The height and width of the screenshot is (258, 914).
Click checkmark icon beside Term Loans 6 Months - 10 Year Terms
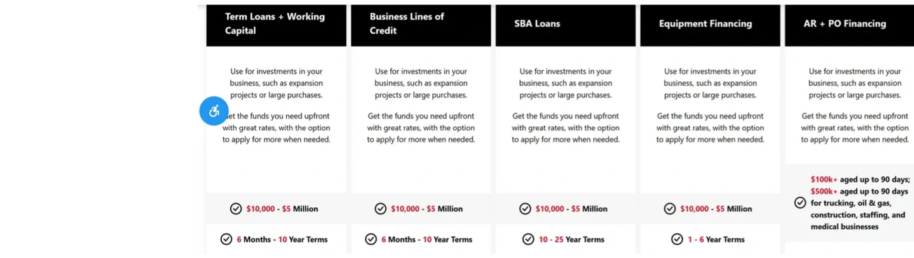(x=226, y=239)
